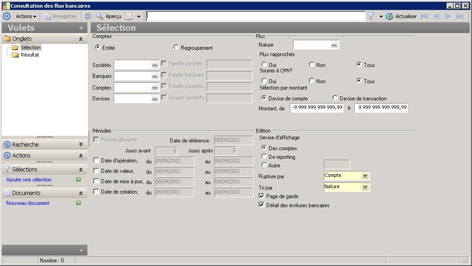This screenshot has height=266, width=472.
Task: Click the Nouveau document link
Action: [28, 203]
